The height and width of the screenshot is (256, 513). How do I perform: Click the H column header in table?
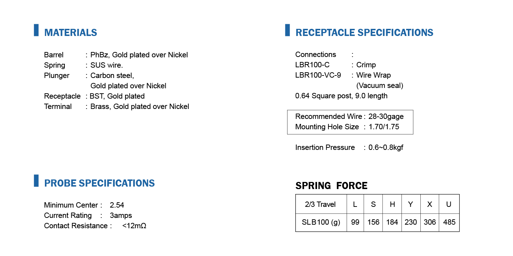point(392,204)
